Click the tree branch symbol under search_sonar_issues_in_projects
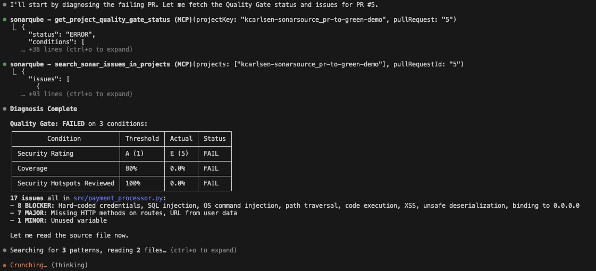Viewport: 596px width, 271px height. click(15, 72)
